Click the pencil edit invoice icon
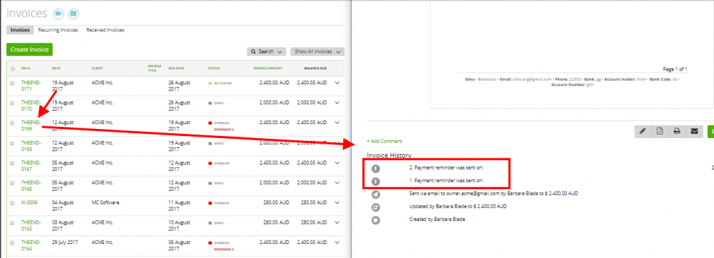 642,131
